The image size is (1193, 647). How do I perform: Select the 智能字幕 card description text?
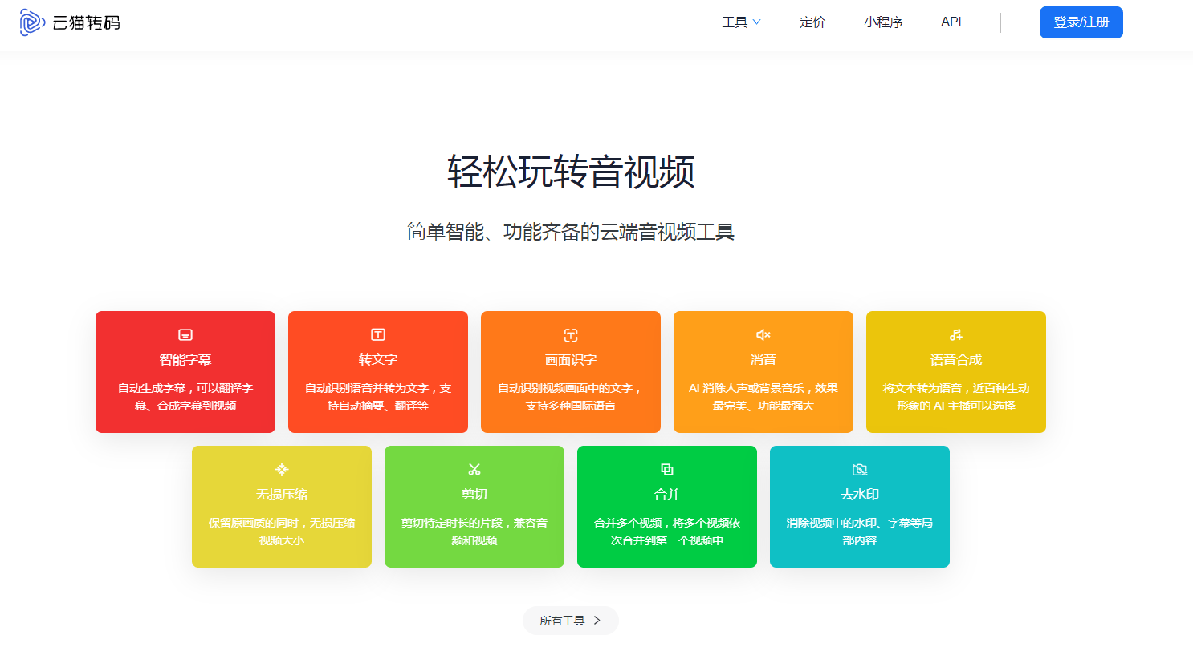[x=185, y=397]
